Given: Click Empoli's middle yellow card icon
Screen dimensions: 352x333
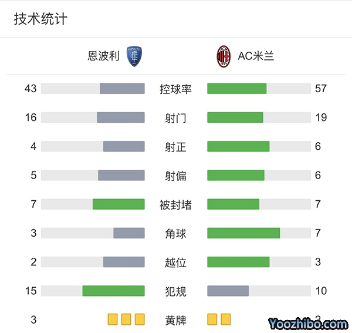Looking at the screenshot, I should click(x=126, y=319).
